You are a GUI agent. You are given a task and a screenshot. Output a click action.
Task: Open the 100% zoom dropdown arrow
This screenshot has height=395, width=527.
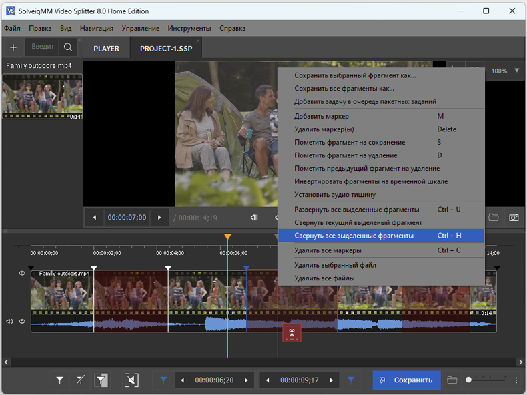516,71
